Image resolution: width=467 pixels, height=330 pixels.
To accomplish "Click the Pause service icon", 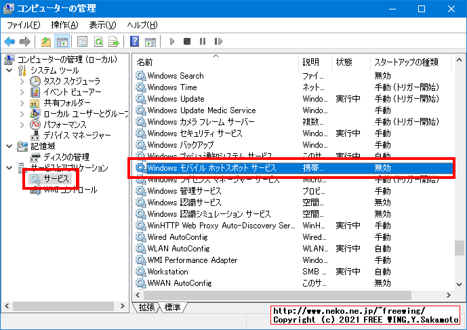I will (x=203, y=41).
